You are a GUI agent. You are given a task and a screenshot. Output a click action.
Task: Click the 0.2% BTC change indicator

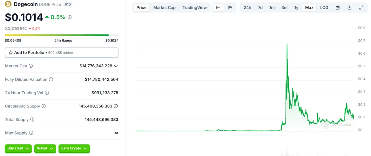point(34,29)
